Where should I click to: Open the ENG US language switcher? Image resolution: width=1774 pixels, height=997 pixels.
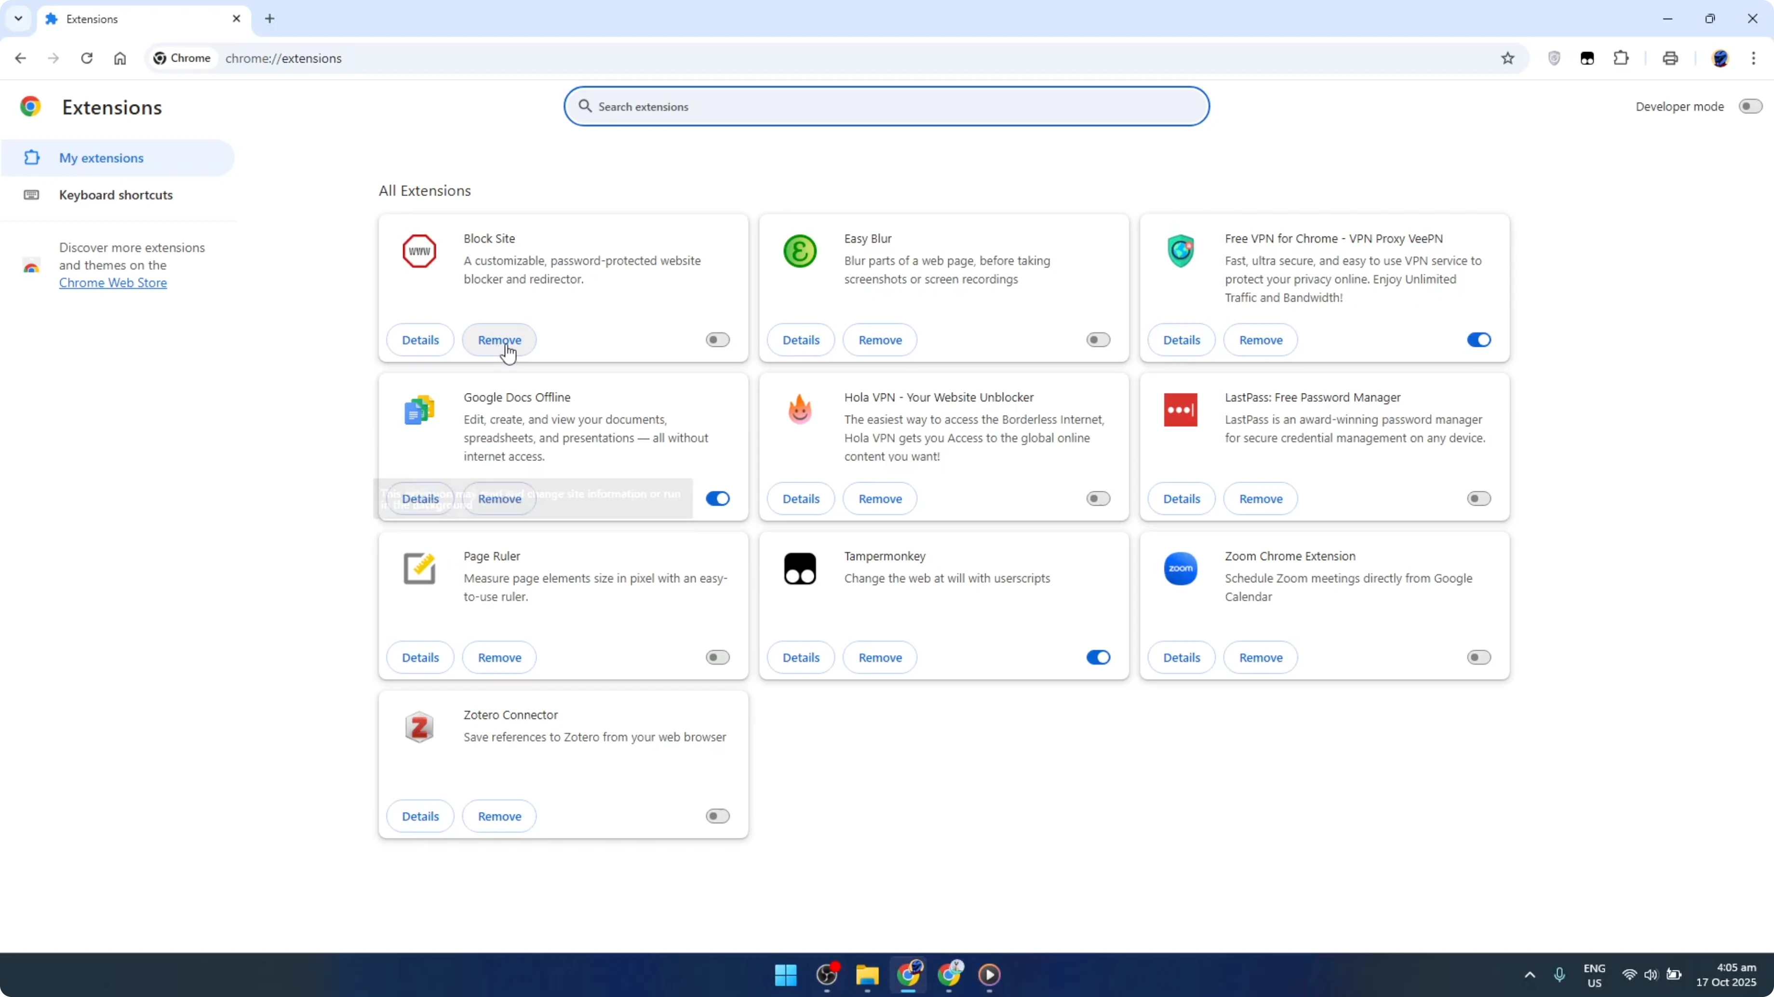coord(1594,975)
